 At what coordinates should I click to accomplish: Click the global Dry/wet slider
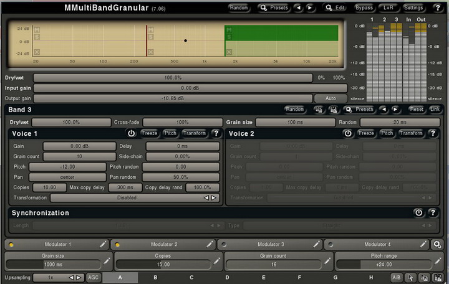(173, 78)
